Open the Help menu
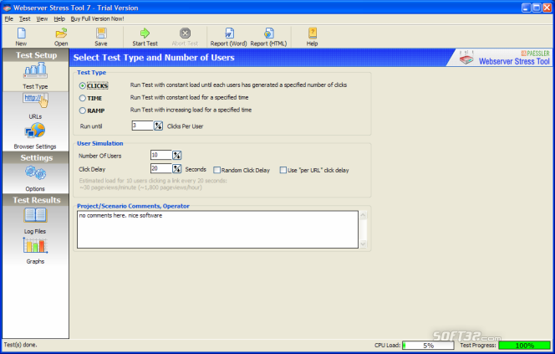Viewport: 555px width, 354px height. [59, 18]
